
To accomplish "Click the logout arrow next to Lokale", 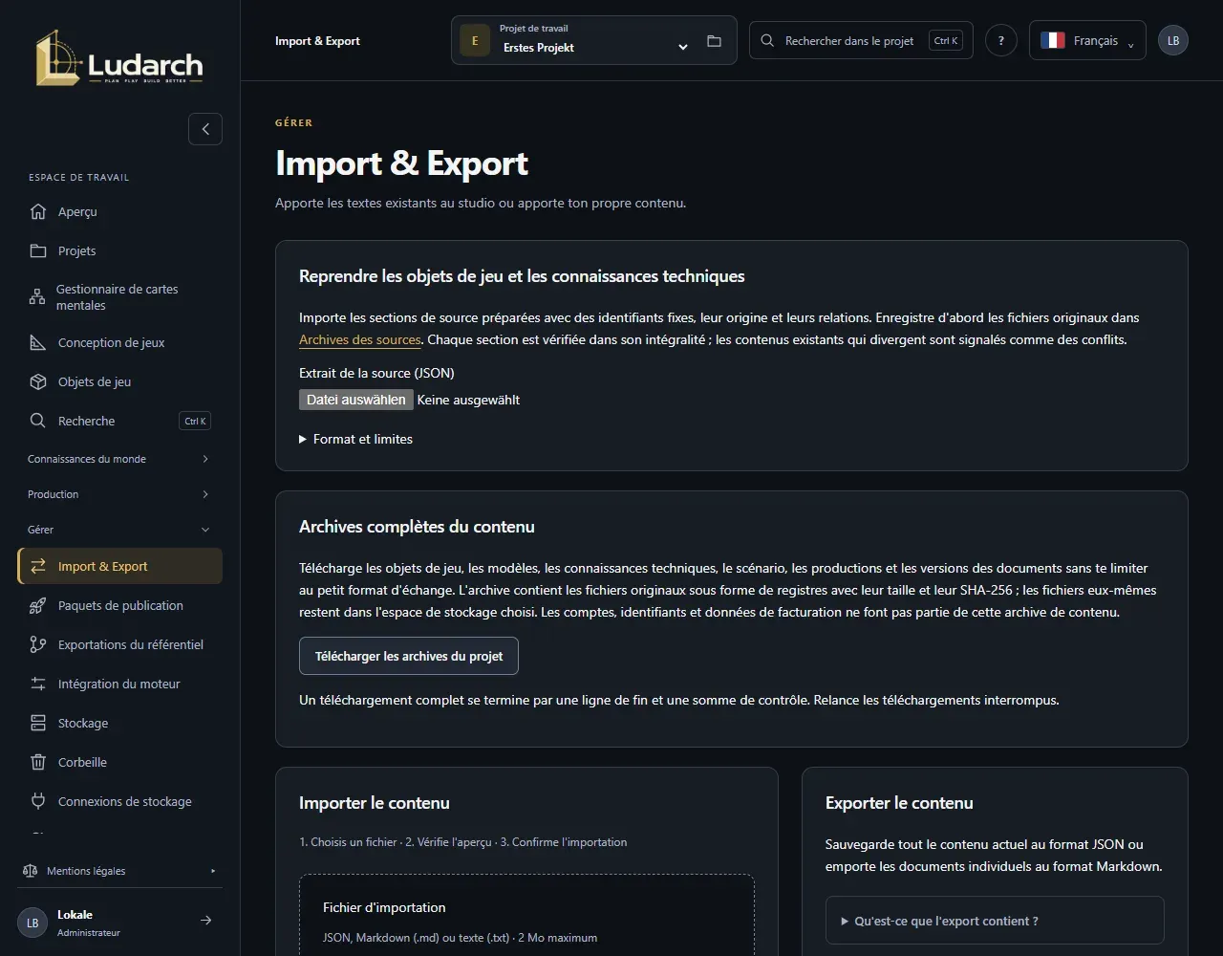I will [205, 921].
